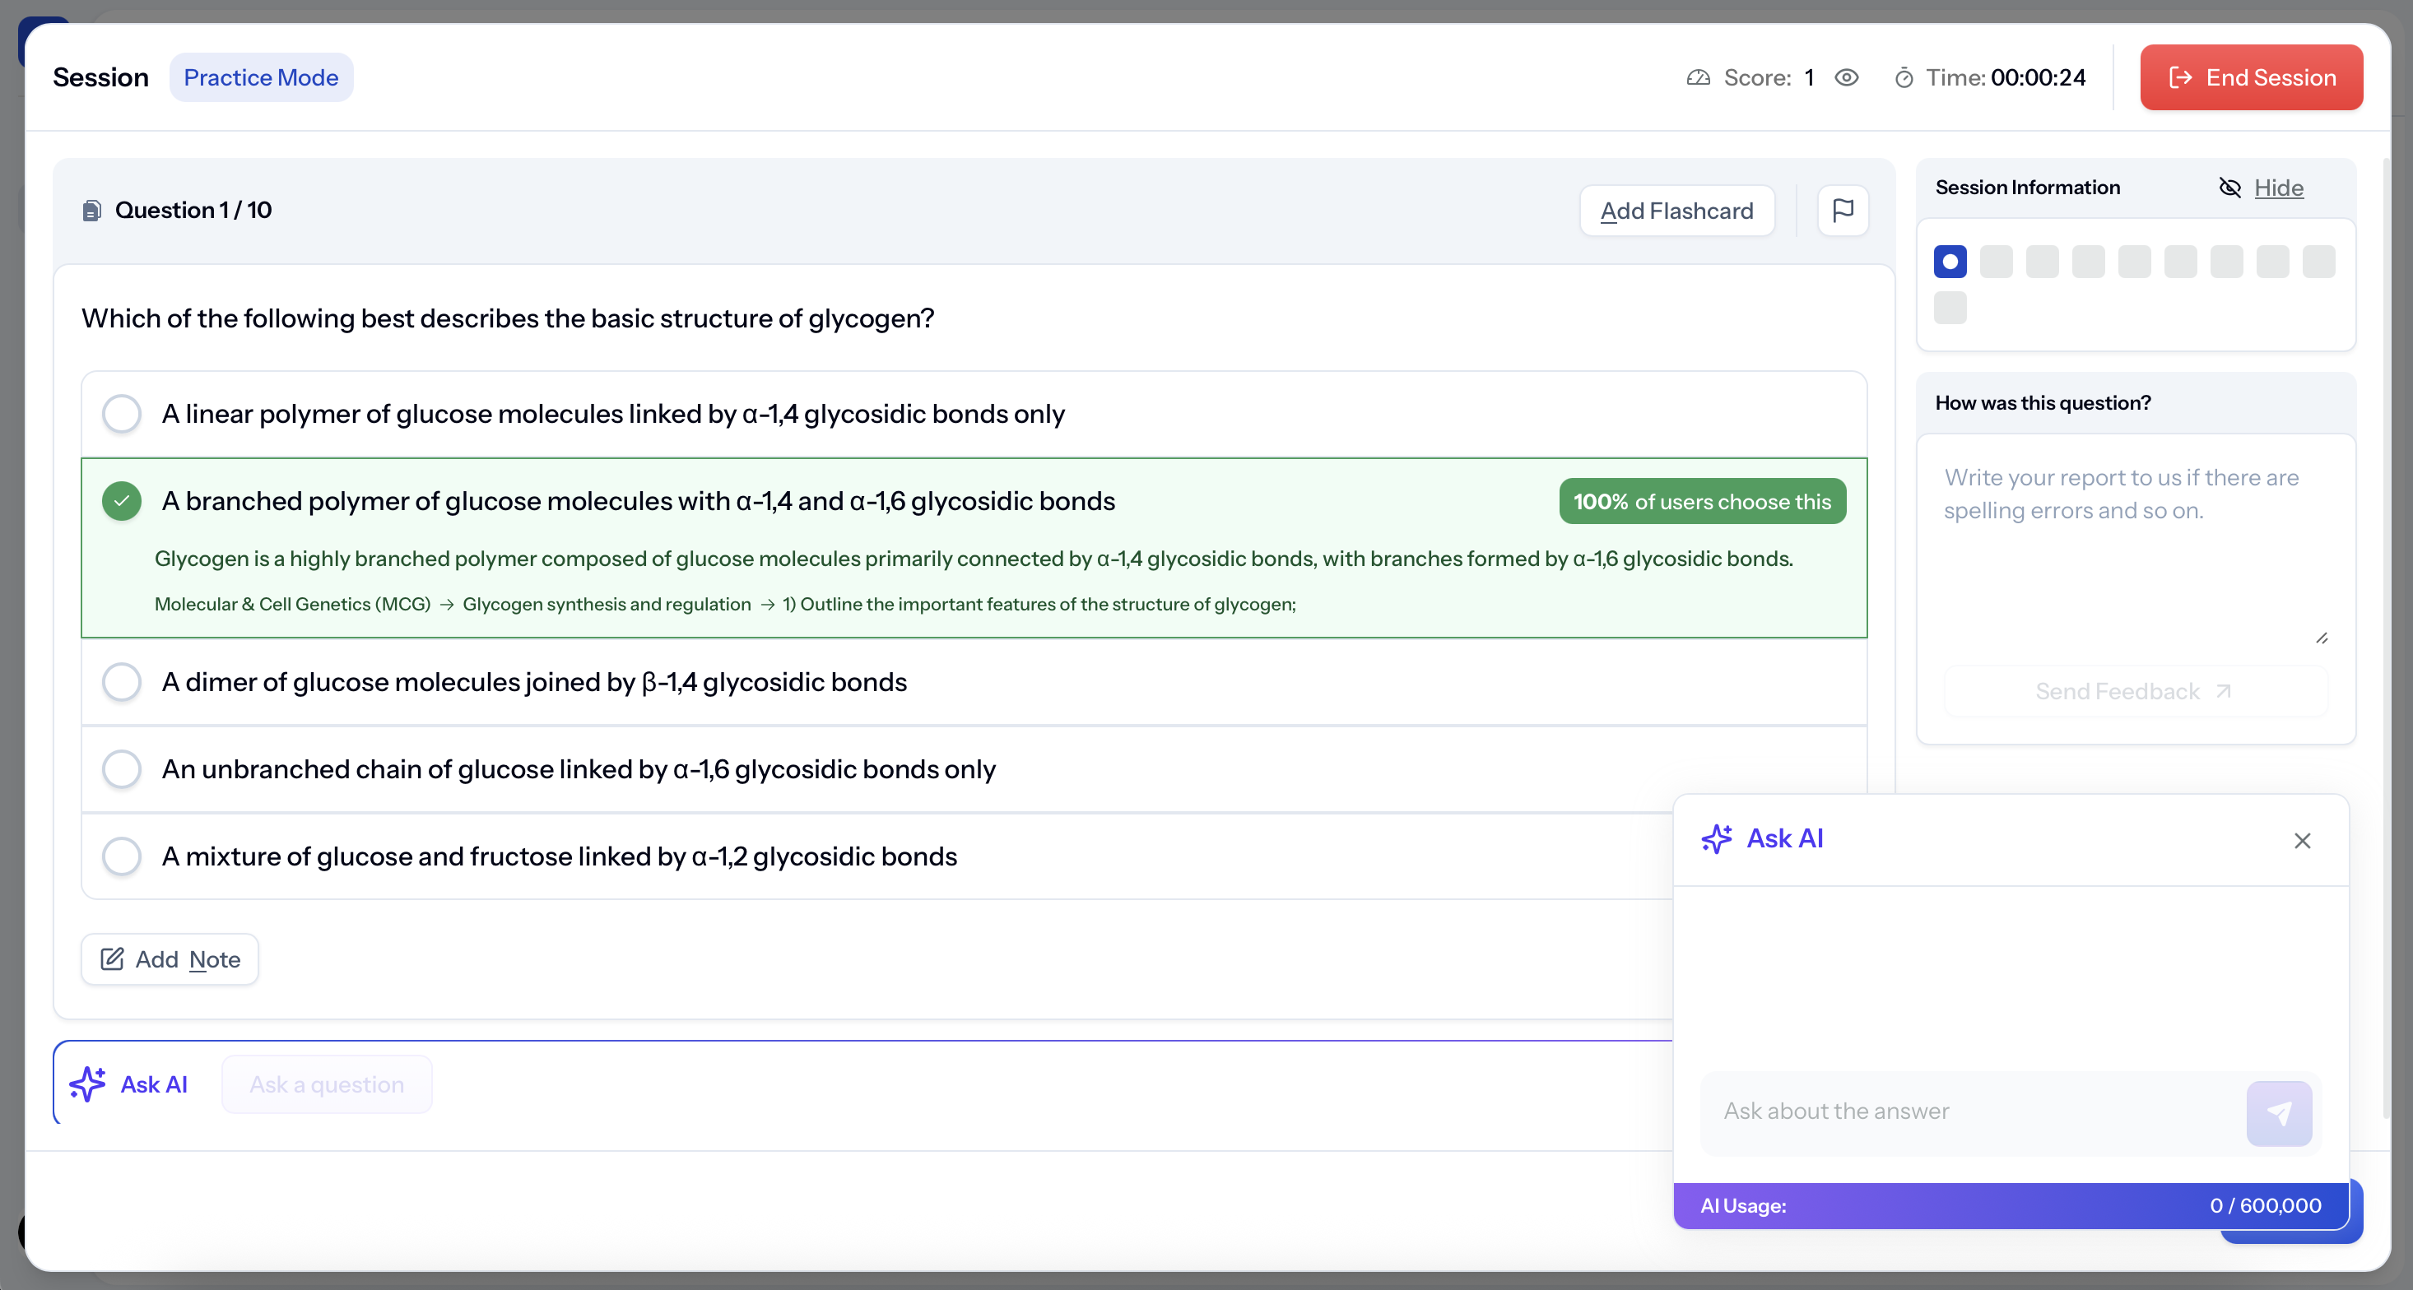This screenshot has width=2413, height=1290.
Task: Click the question document icon
Action: pyautogui.click(x=92, y=211)
